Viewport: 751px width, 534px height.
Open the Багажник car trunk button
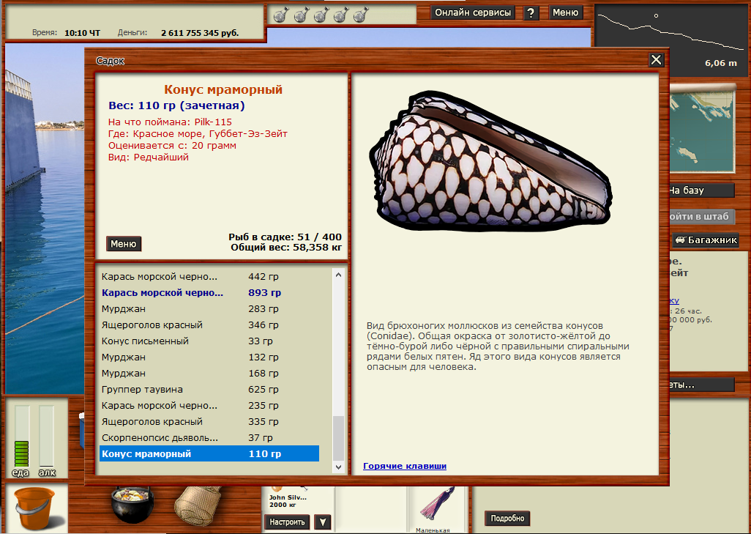coord(706,240)
